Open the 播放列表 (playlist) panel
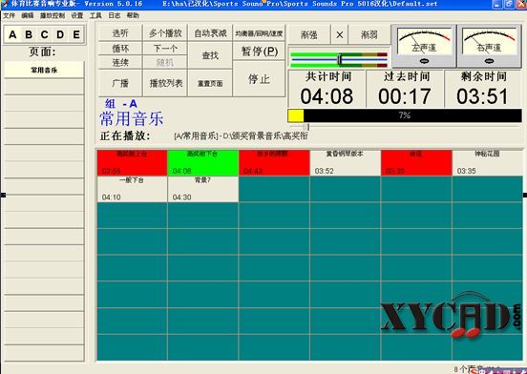Image resolution: width=527 pixels, height=374 pixels. (165, 83)
